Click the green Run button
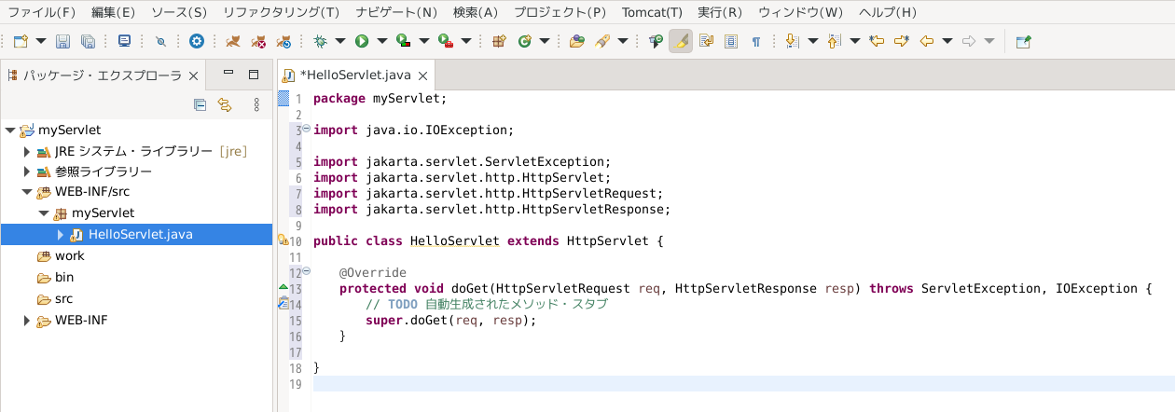 [361, 41]
